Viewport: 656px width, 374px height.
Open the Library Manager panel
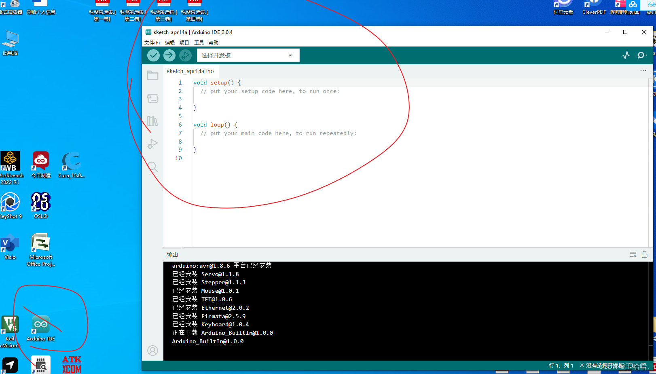pos(152,121)
